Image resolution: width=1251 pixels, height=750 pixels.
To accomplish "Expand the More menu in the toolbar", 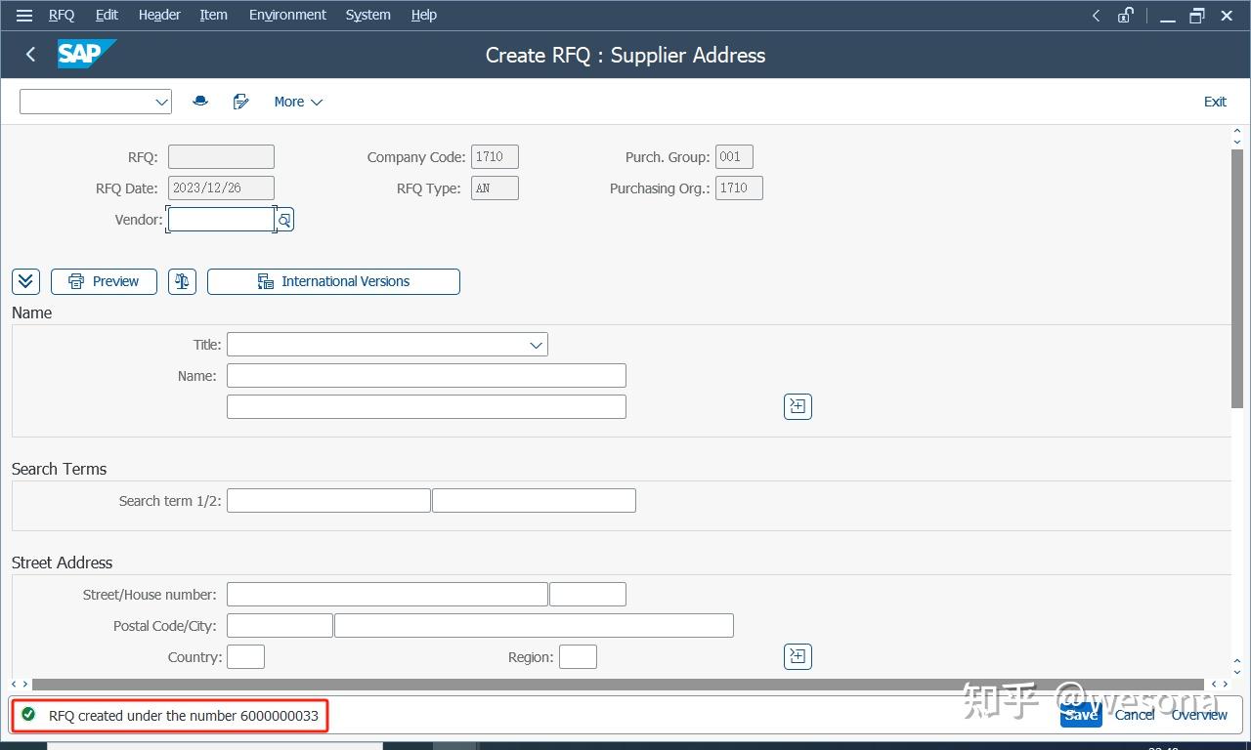I will pos(297,102).
